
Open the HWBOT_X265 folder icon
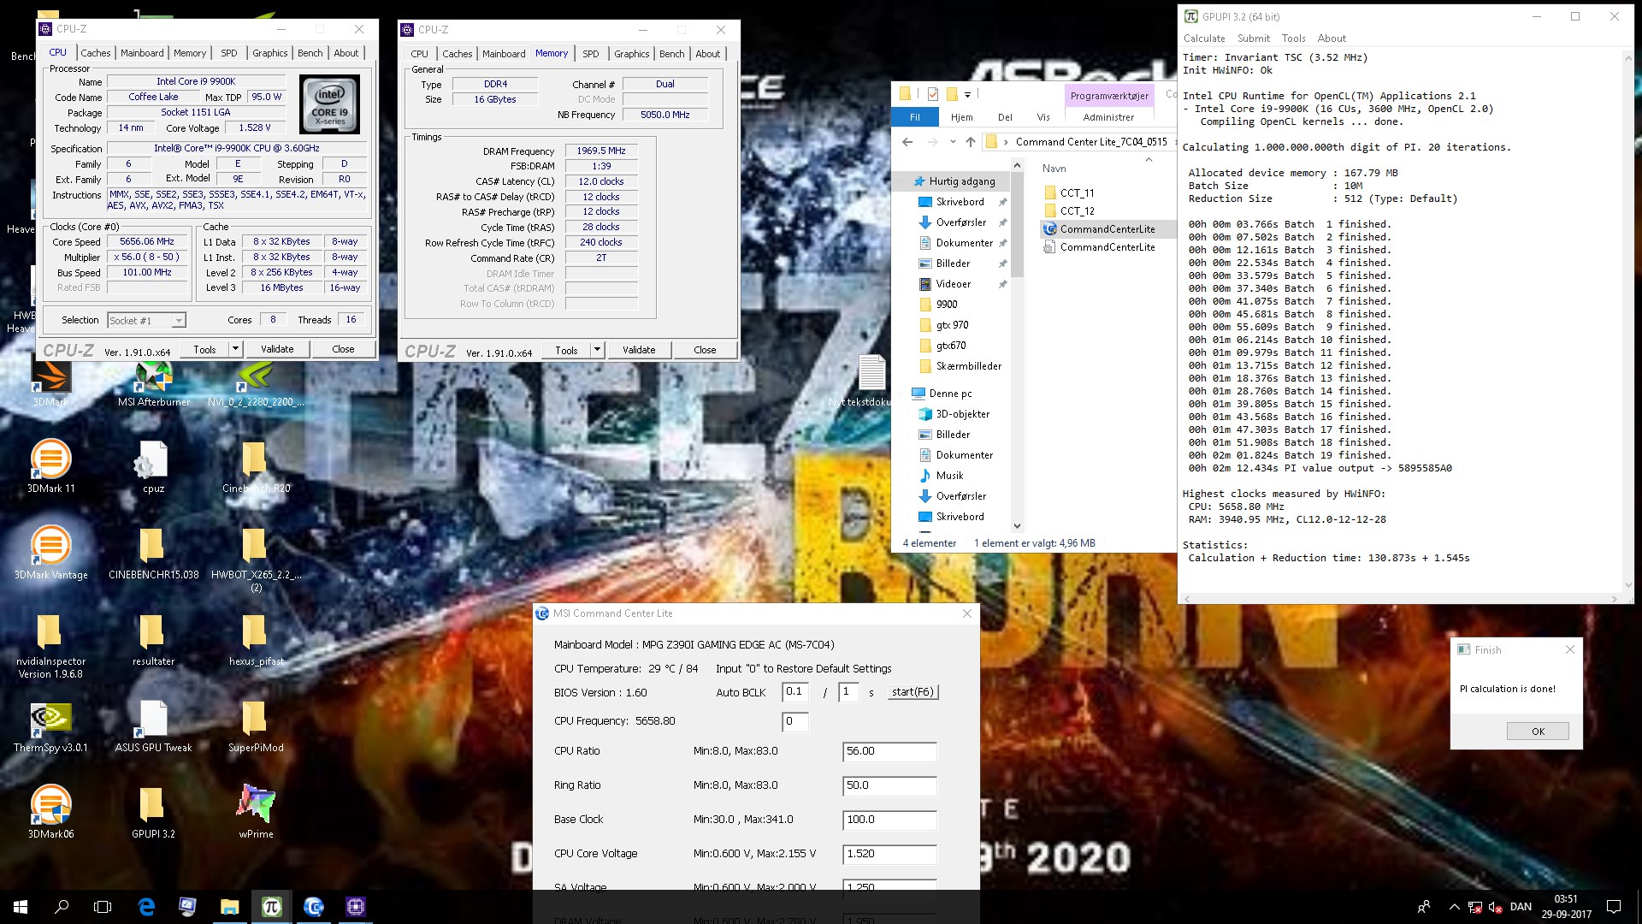tap(256, 558)
